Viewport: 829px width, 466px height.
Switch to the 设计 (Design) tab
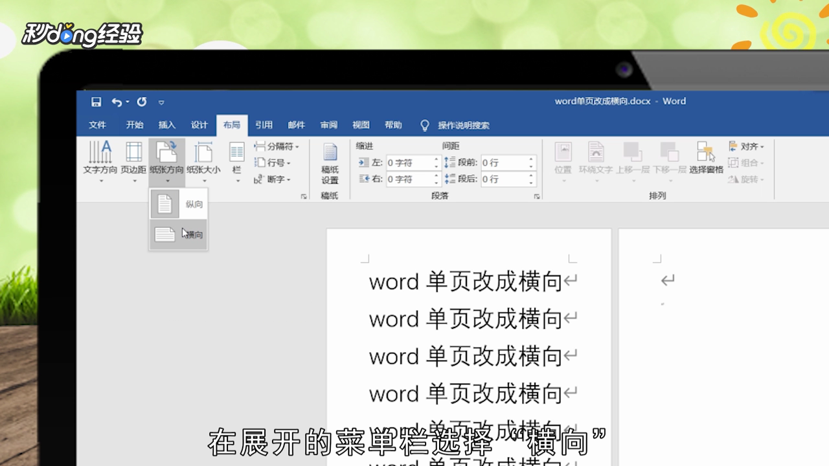pos(199,125)
